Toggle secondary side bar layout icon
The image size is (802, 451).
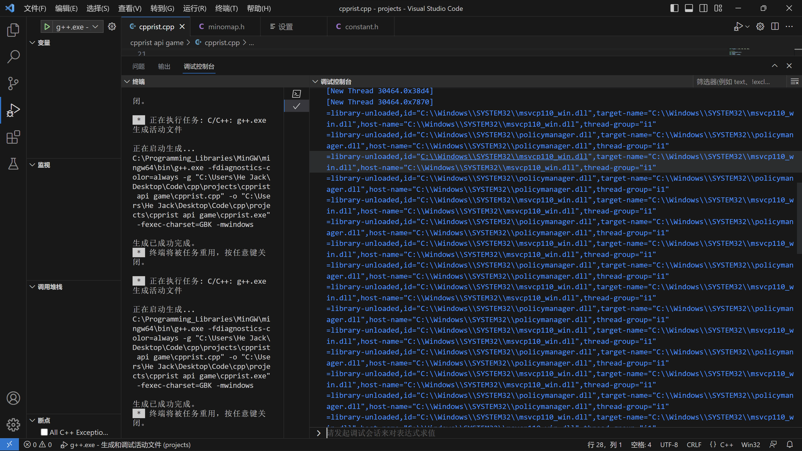pos(703,8)
